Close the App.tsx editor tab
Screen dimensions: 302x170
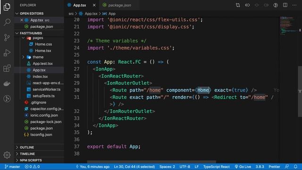pyautogui.click(x=94, y=5)
